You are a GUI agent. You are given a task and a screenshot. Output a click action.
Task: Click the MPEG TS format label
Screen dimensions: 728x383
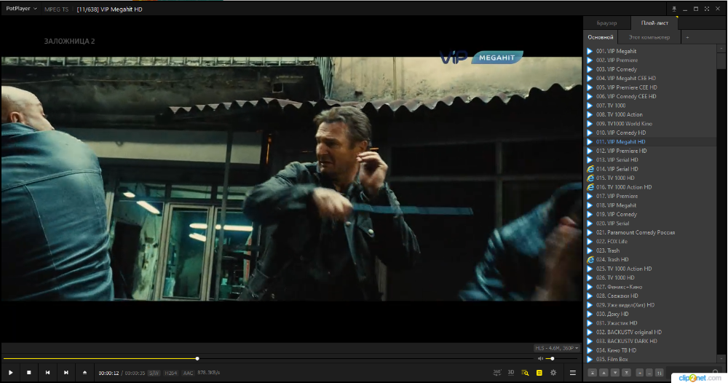point(56,9)
